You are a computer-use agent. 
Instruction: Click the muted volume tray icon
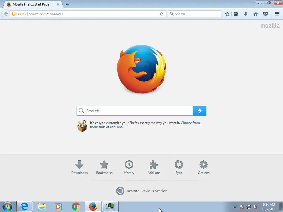(x=255, y=207)
